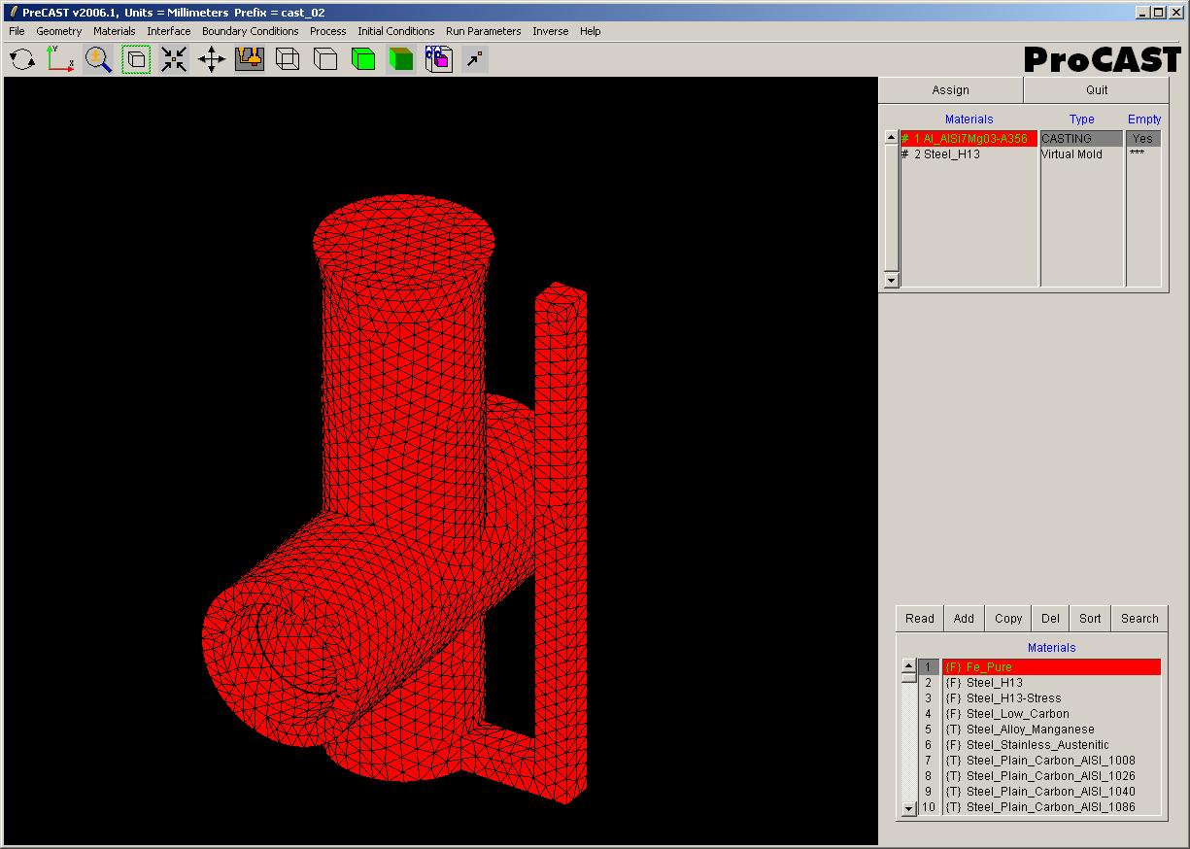1190x849 pixels.
Task: Click the Add material button
Action: coord(964,619)
